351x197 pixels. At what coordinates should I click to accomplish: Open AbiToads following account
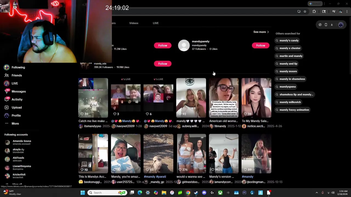point(15,159)
